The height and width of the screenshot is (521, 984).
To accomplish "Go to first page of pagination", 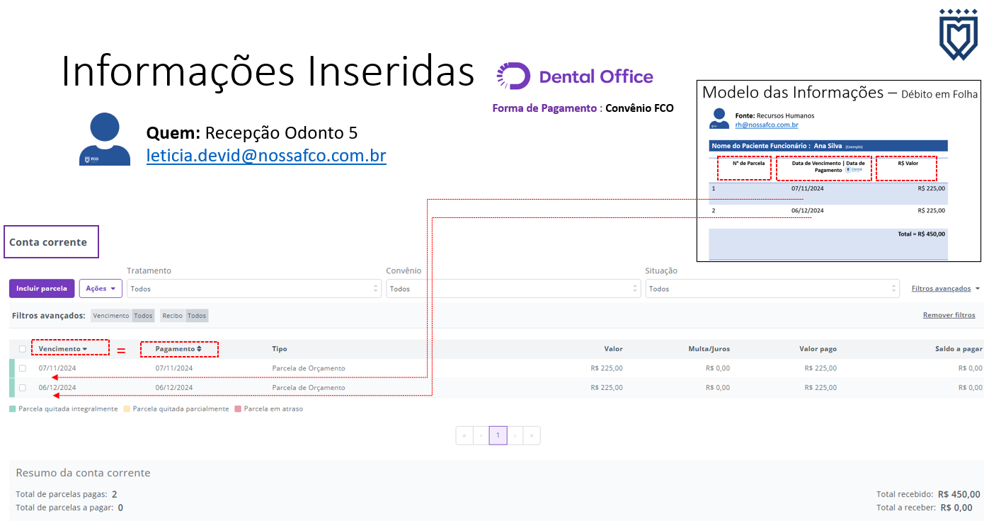I will click(464, 435).
